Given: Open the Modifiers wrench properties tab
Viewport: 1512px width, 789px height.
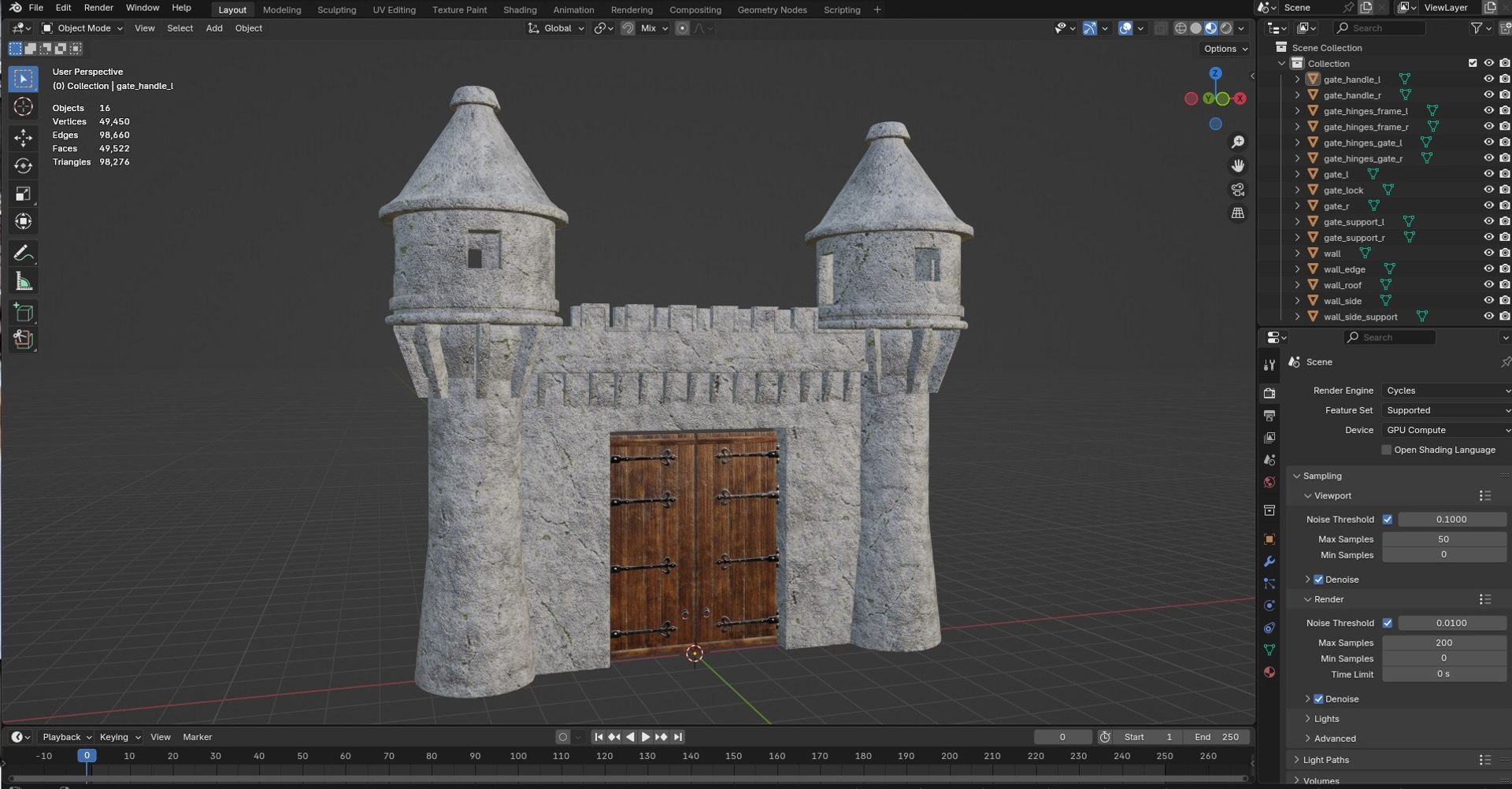Looking at the screenshot, I should 1269,561.
